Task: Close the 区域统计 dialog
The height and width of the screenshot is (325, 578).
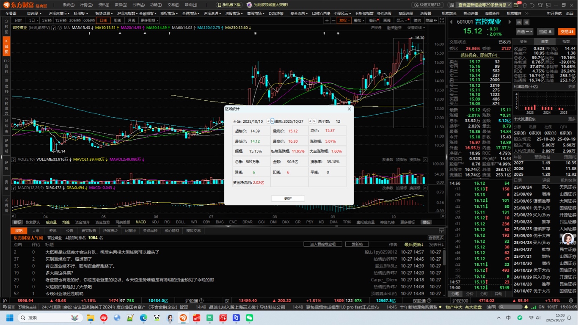Action: pos(349,109)
